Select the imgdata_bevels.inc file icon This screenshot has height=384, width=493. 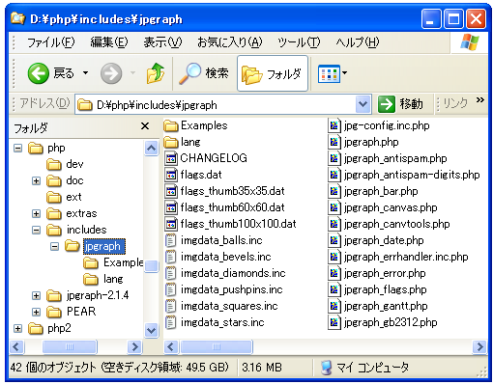click(x=170, y=257)
